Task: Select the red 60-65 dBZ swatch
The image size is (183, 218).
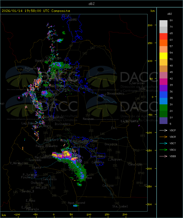Action: click(x=163, y=37)
